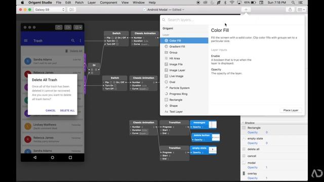
Task: Tap the three-dot overflow icon in Trash header
Action: [x=80, y=40]
